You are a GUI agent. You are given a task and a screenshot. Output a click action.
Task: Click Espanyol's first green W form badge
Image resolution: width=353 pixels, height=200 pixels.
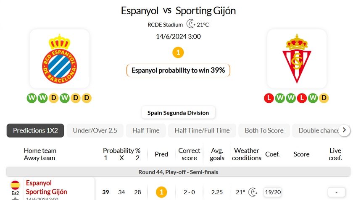32,98
